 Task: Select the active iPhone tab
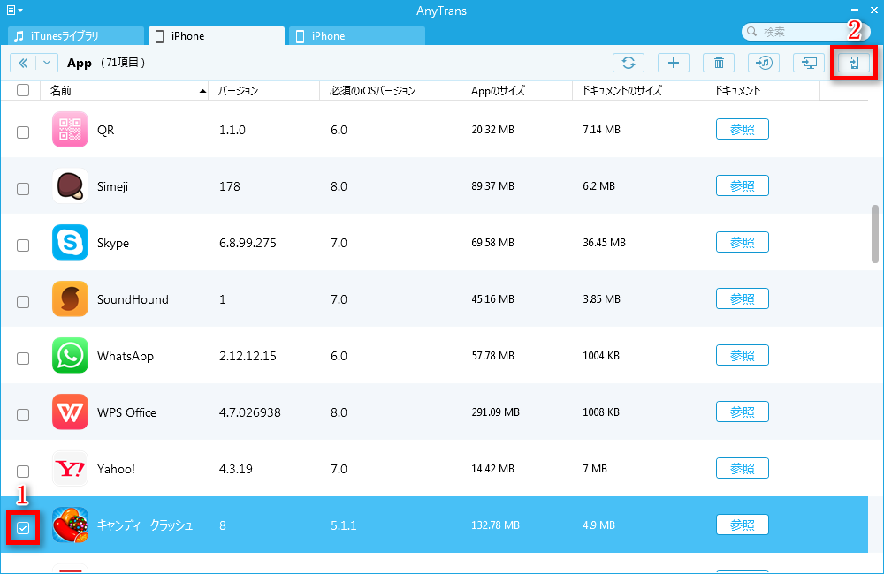point(217,36)
